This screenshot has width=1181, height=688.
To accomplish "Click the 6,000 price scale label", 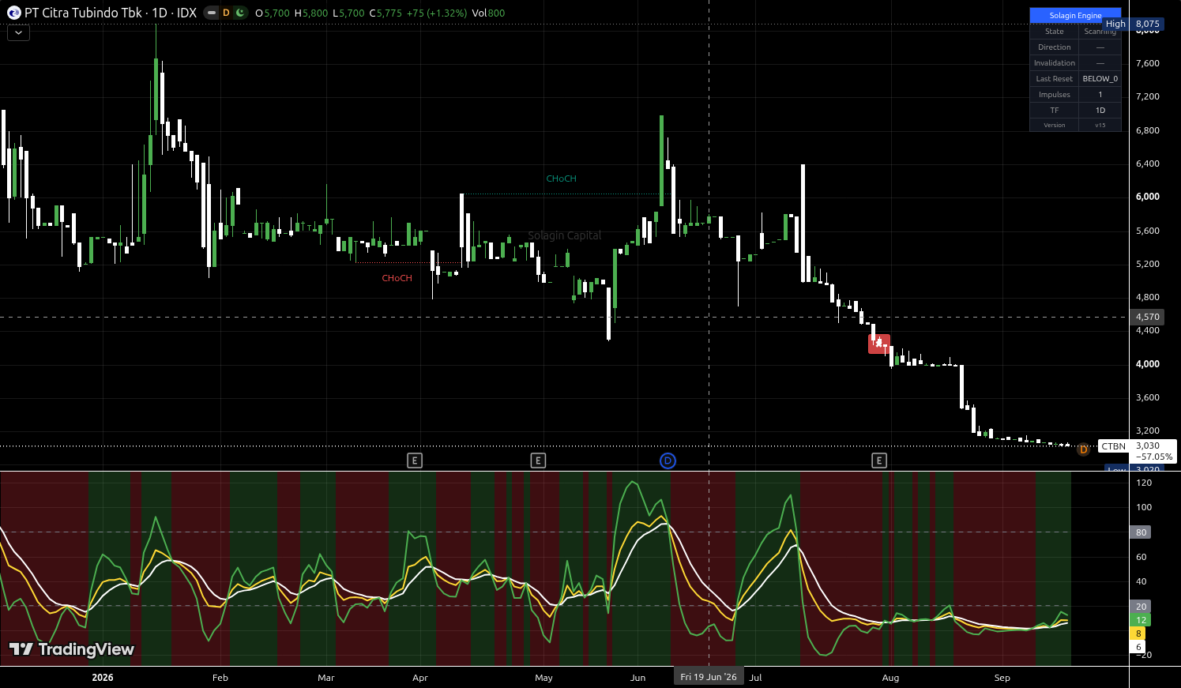I will tap(1148, 197).
